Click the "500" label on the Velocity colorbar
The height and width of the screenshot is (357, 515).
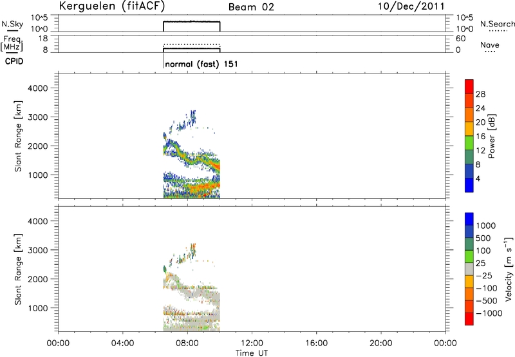click(483, 238)
